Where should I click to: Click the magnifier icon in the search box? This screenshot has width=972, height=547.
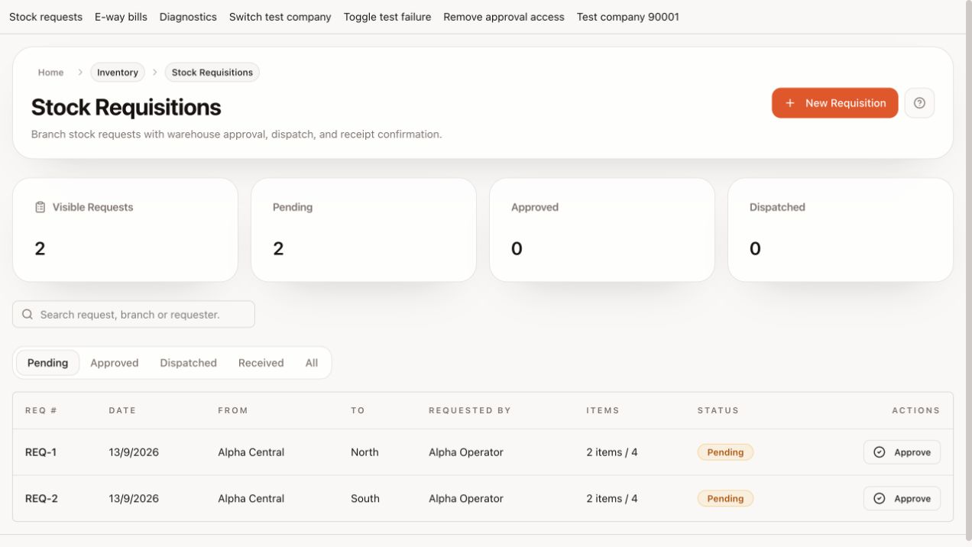28,314
